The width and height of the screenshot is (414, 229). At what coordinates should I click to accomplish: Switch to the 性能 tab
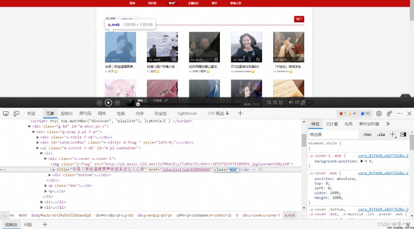coord(121,113)
